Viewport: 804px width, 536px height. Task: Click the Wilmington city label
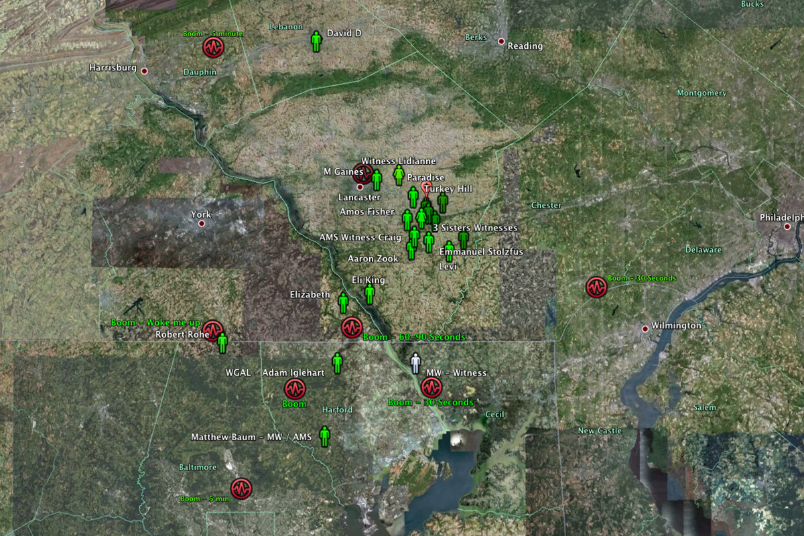(x=676, y=326)
